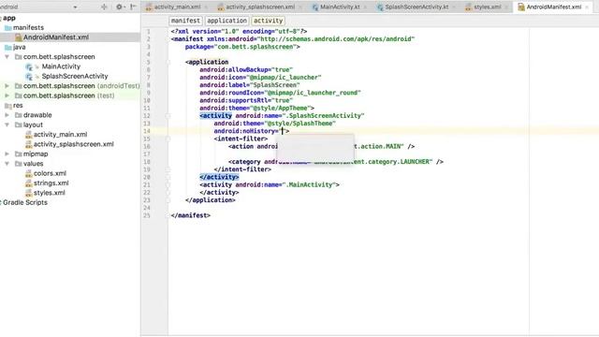
Task: Select the app module in project tree
Action: 9,18
